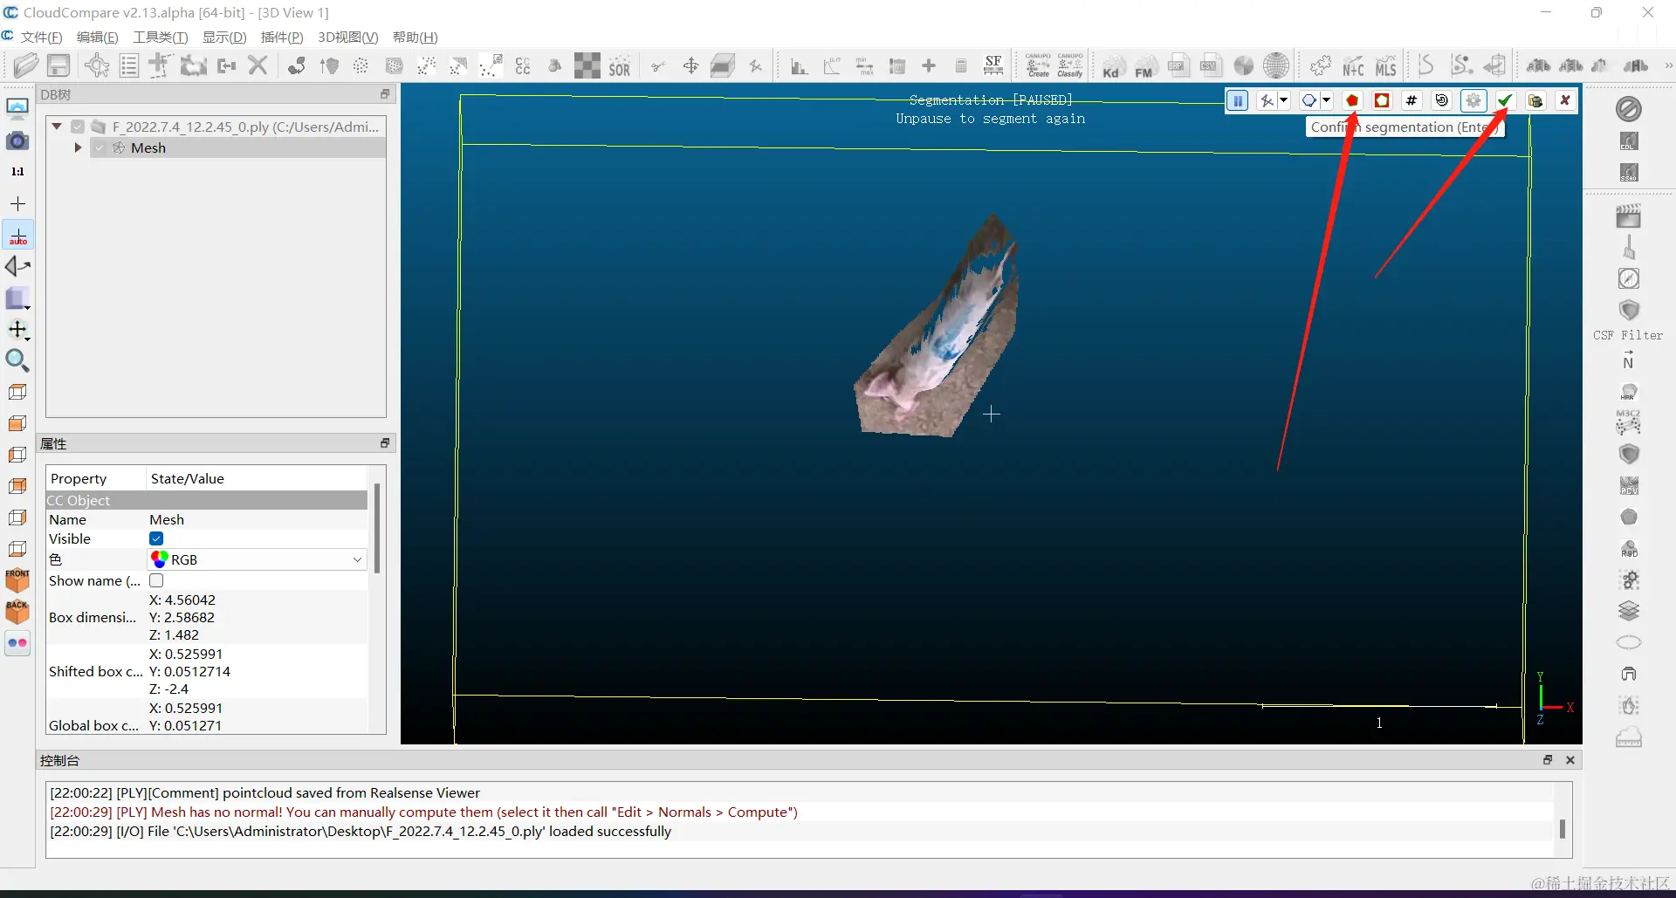This screenshot has width=1676, height=898.
Task: Expand the toolbar overflow chevron
Action: pyautogui.click(x=1668, y=66)
